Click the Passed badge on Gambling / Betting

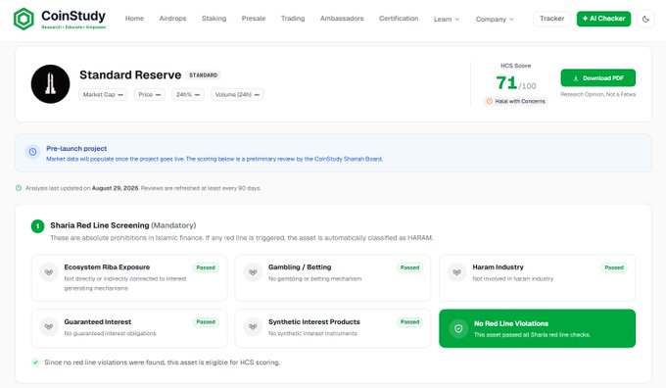coord(409,267)
